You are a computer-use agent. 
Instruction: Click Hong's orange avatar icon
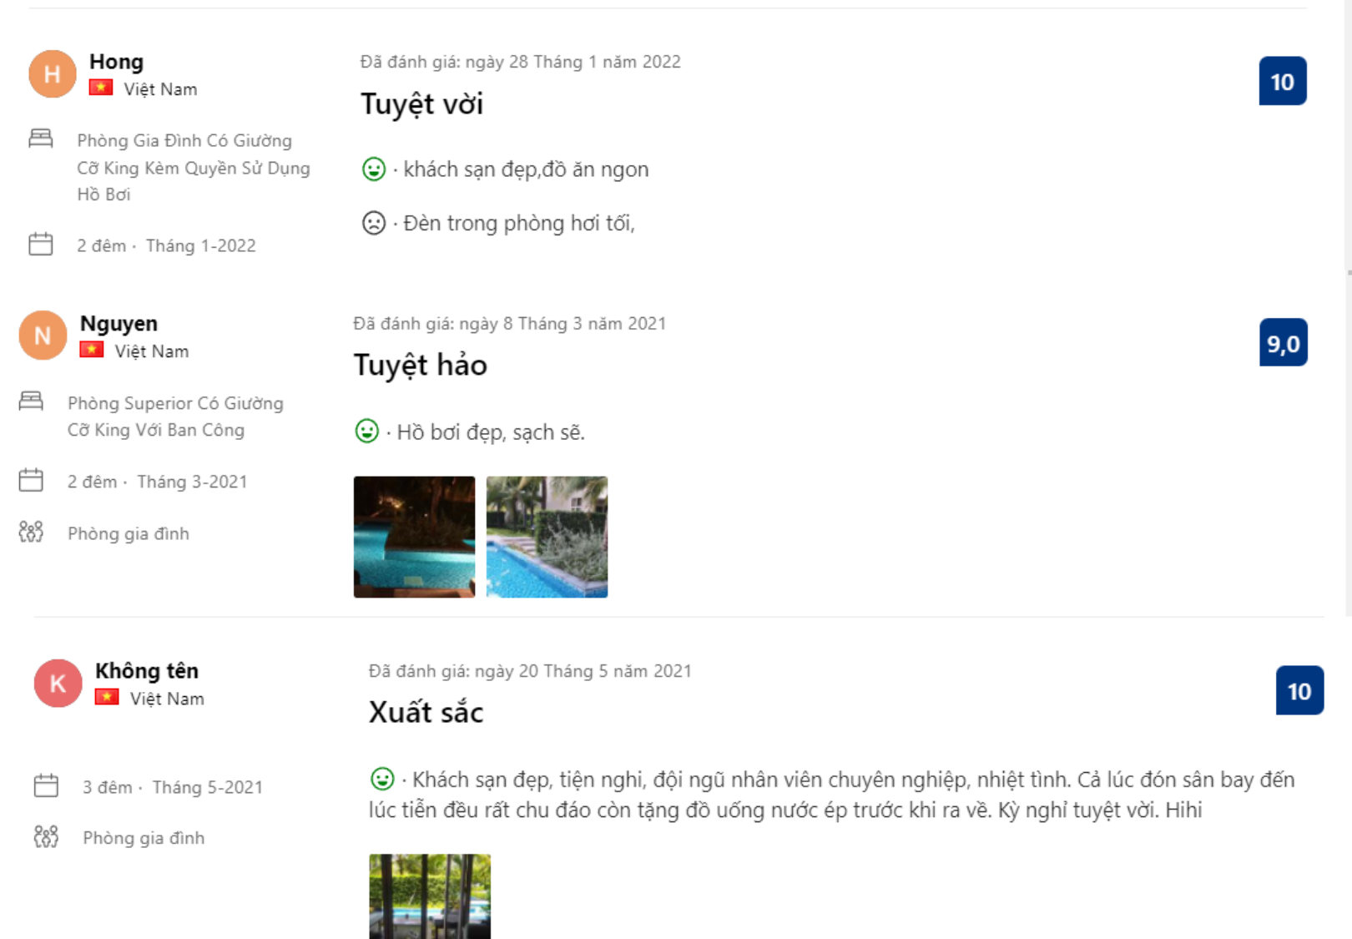[52, 73]
